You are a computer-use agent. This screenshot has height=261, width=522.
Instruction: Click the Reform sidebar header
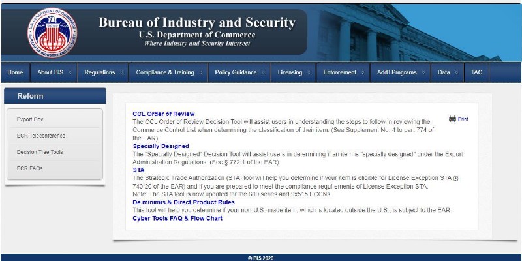pyautogui.click(x=55, y=96)
